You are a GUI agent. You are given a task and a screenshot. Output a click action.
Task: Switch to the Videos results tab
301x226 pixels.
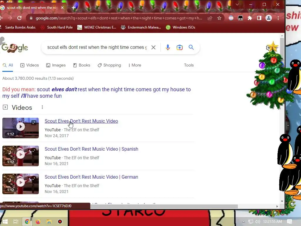click(30, 65)
